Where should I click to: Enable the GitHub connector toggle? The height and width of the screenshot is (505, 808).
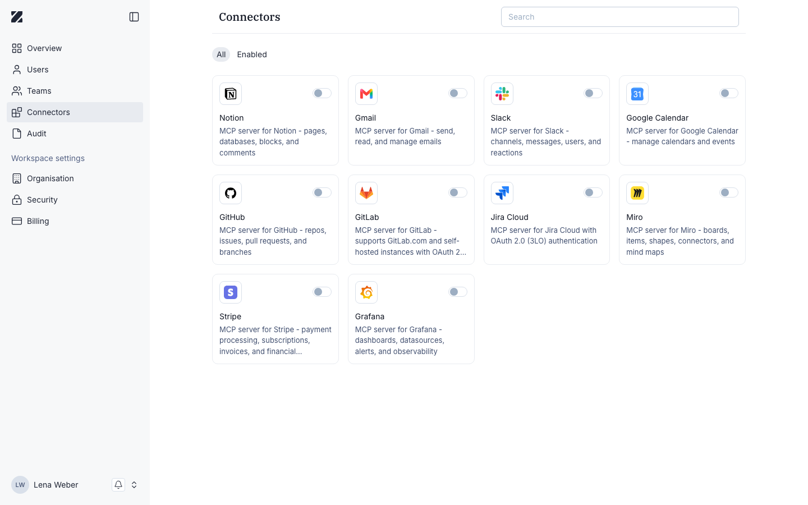tap(322, 192)
